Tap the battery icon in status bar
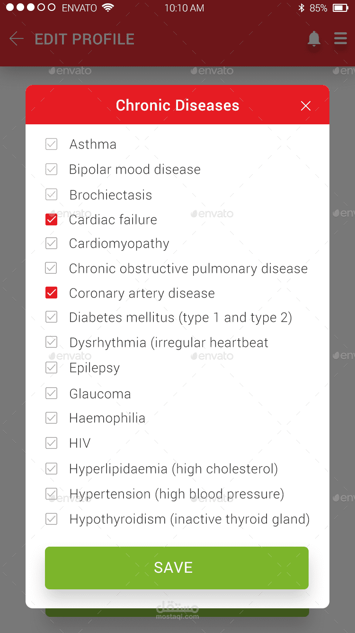This screenshot has width=355, height=633. point(340,8)
